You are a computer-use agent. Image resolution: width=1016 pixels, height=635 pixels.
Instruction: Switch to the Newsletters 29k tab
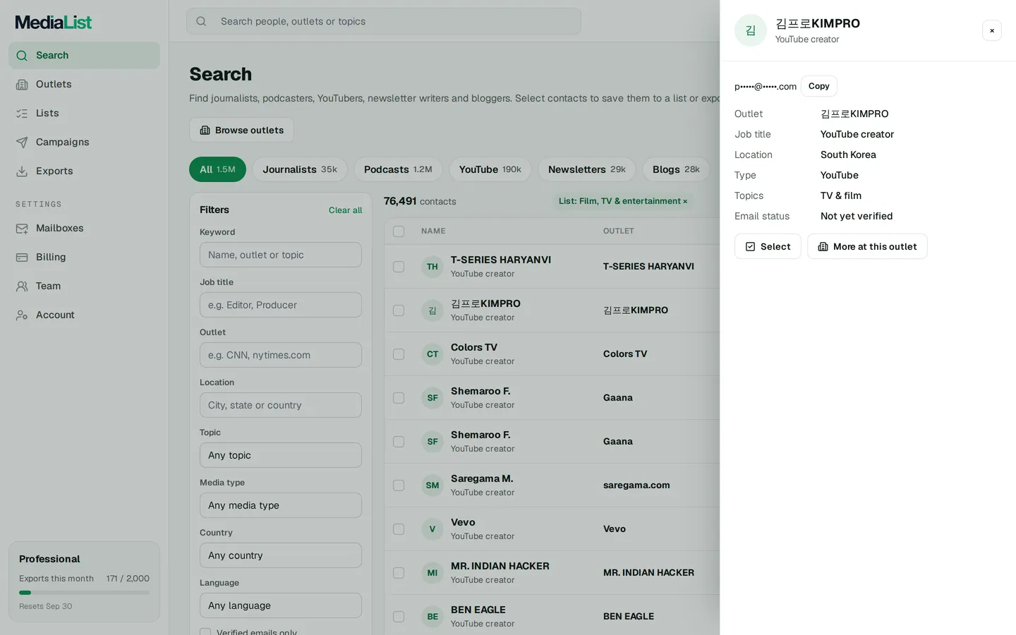coord(587,169)
